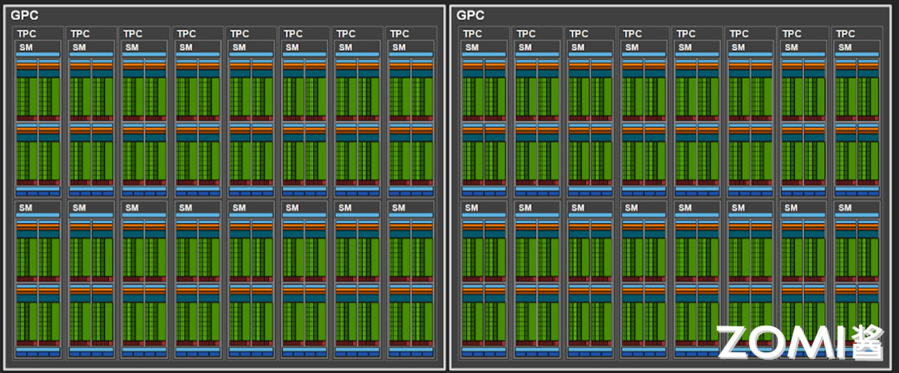Select the first TPC label in left GPC
Screen dimensions: 899x373
[27, 34]
